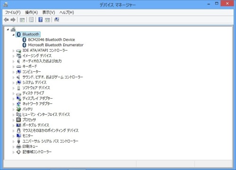Select システム デバイス label

(x=34, y=82)
